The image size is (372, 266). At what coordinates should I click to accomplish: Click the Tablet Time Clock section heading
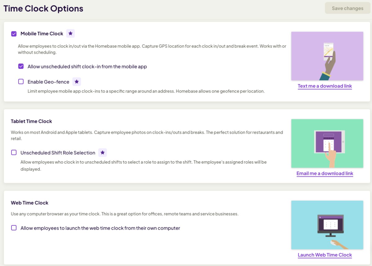coord(31,121)
